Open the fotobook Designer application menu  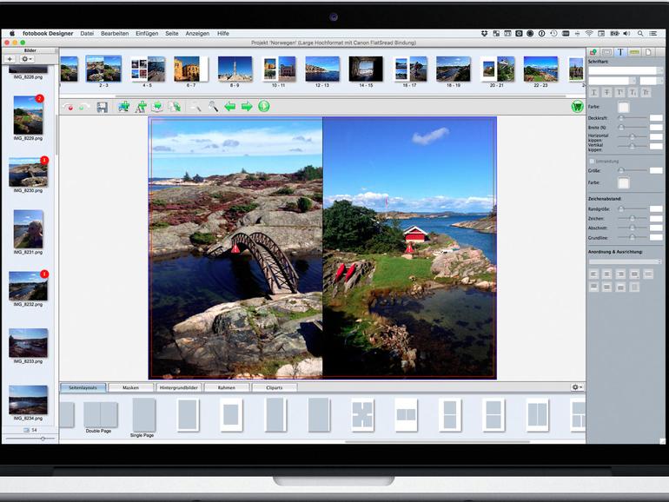coord(48,33)
